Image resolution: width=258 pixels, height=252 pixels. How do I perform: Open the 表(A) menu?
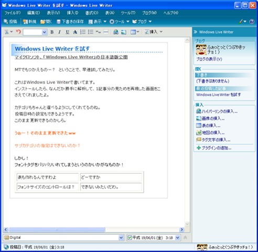(110, 13)
